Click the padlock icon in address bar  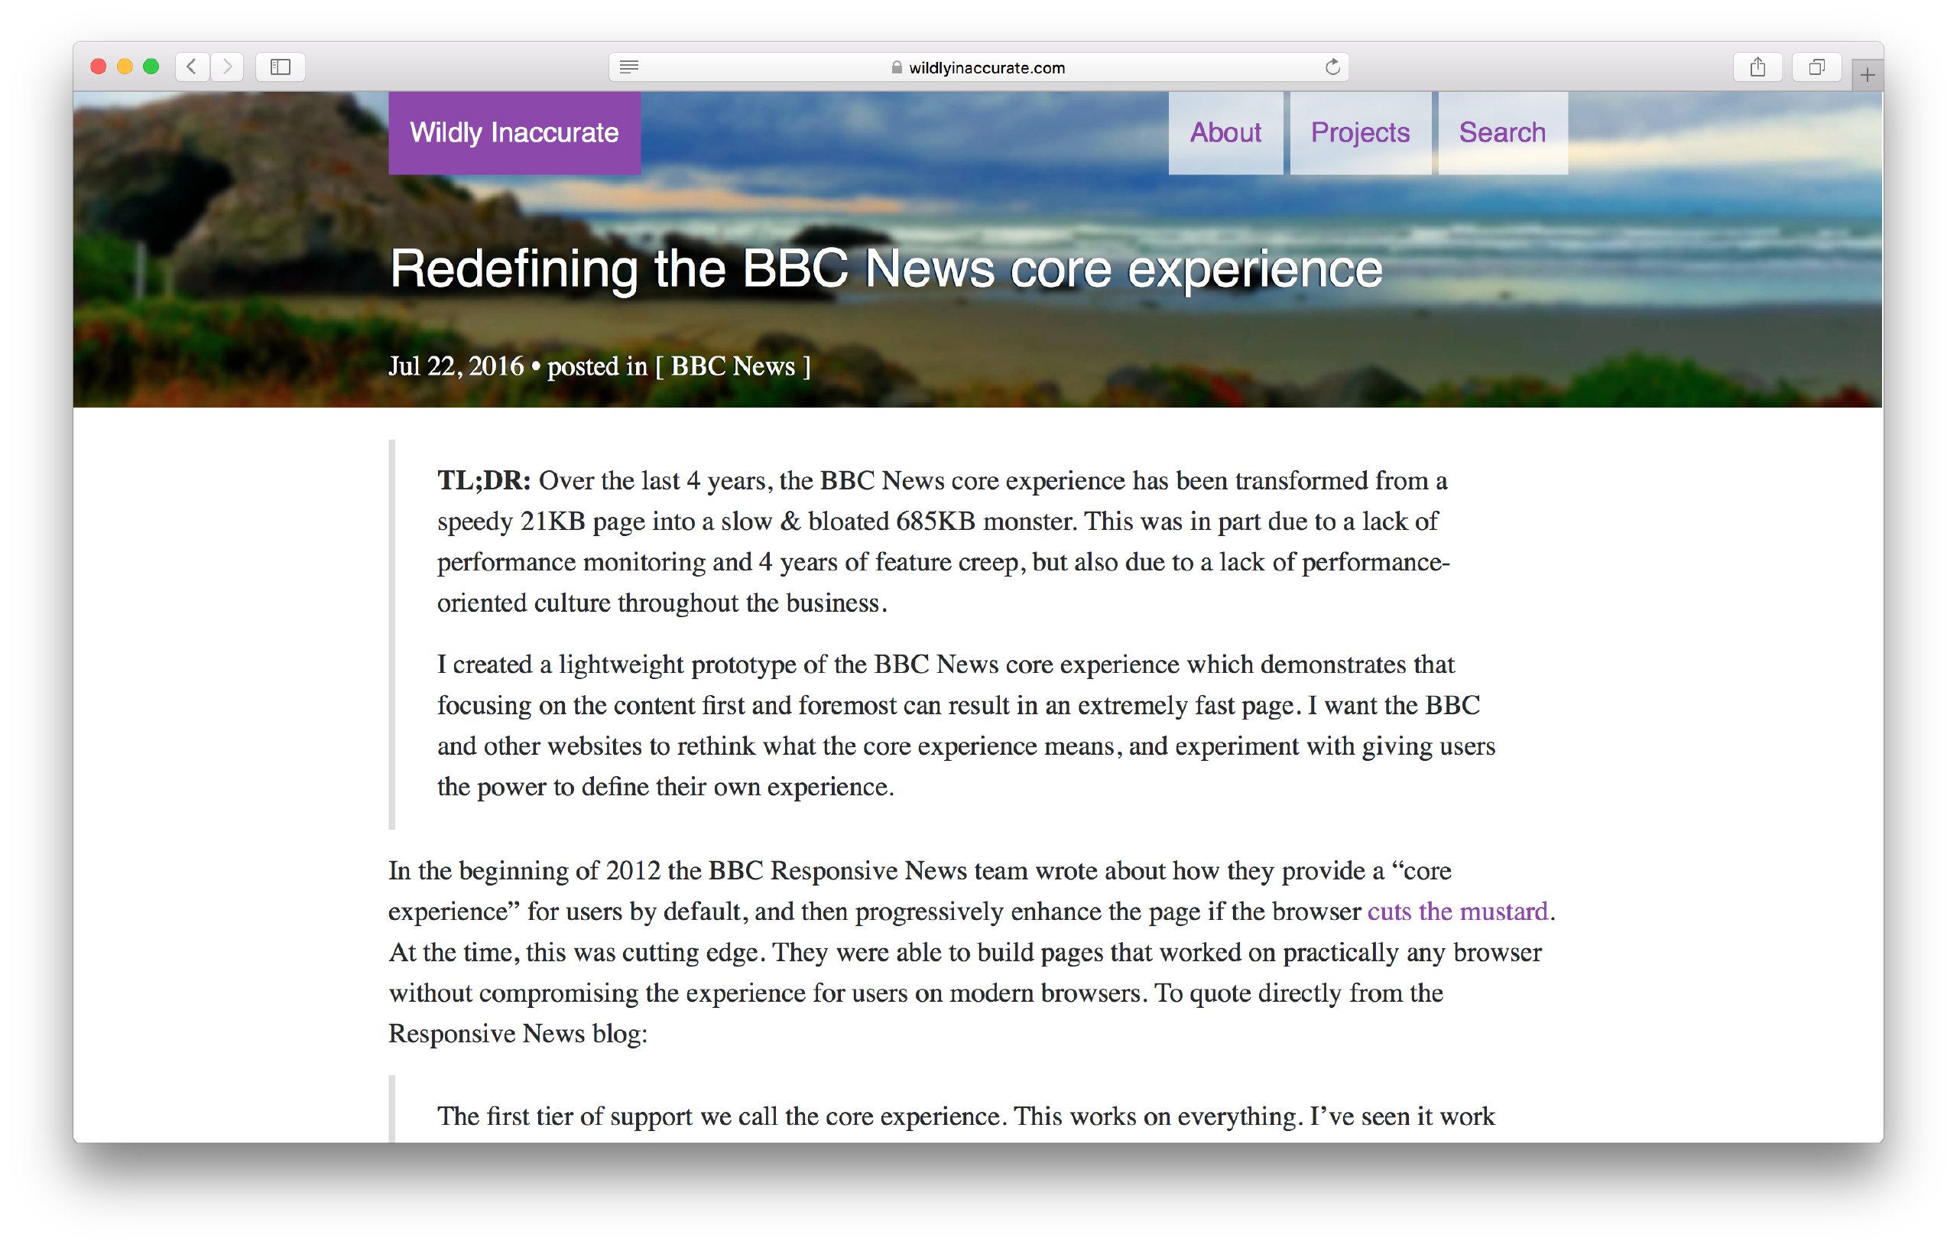[x=897, y=67]
